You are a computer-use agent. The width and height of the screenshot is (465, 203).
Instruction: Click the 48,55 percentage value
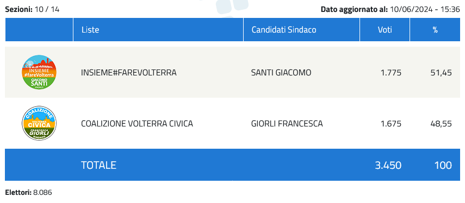coord(441,123)
